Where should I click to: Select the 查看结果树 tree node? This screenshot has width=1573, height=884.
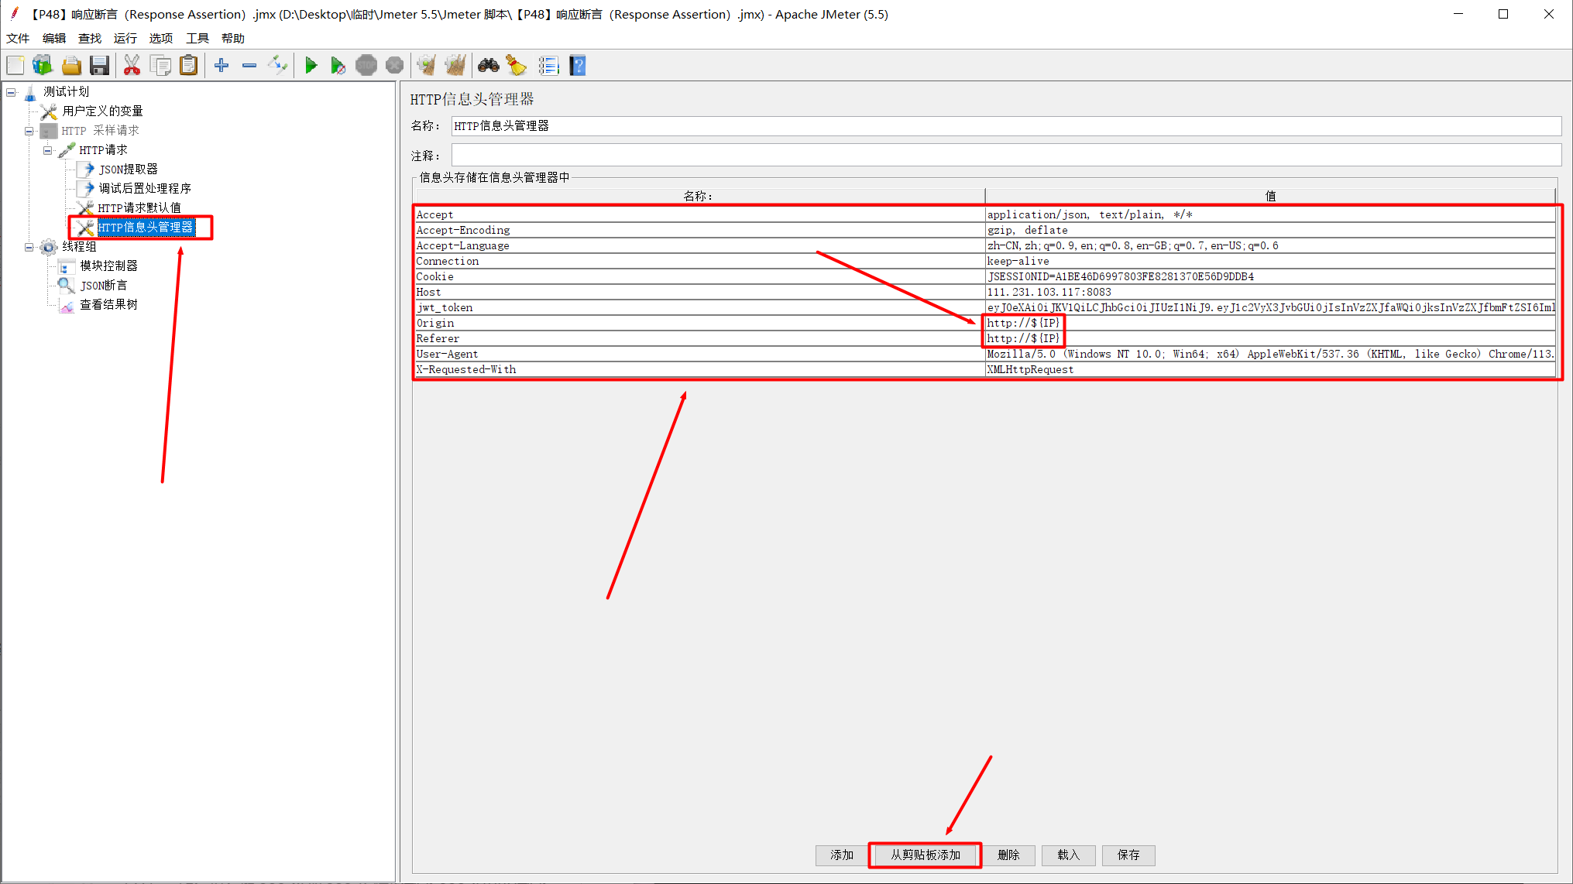(108, 305)
